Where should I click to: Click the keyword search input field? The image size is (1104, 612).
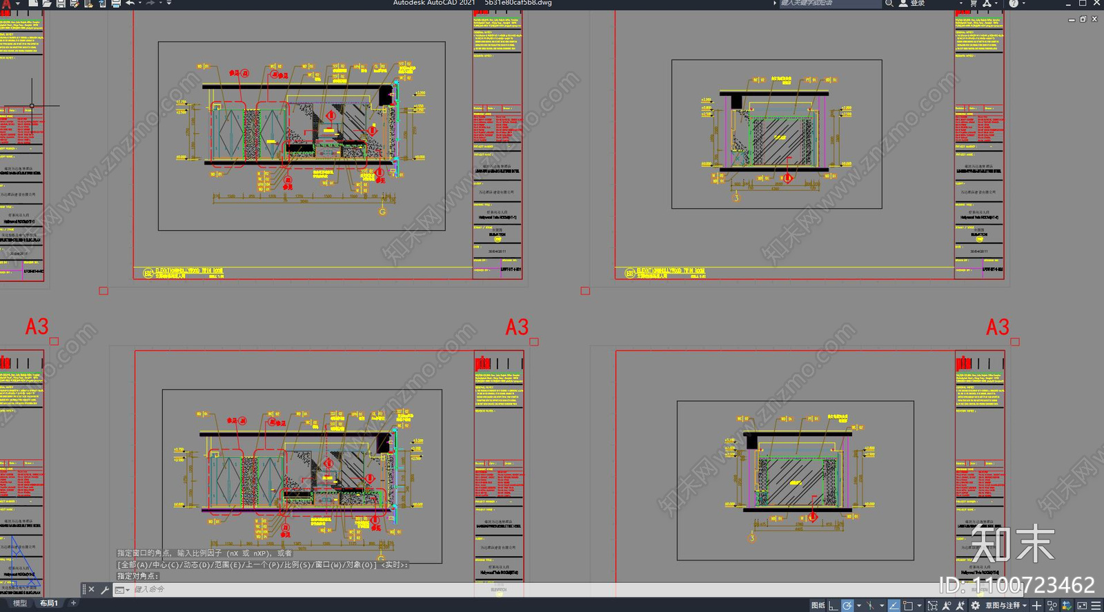click(x=830, y=3)
